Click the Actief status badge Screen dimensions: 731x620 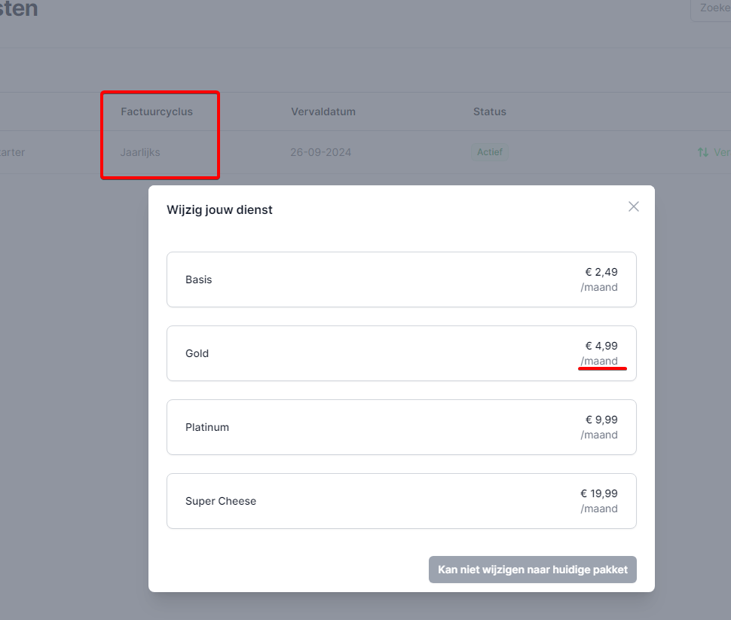point(491,152)
